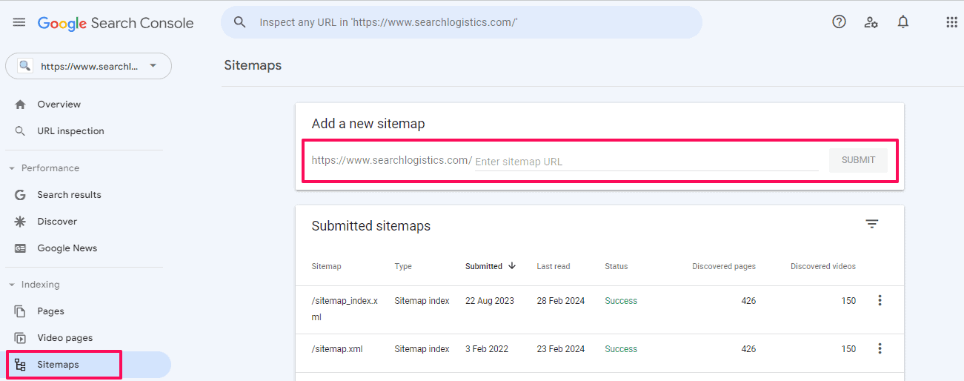Sort by the Submitted column header
The height and width of the screenshot is (381, 964).
click(491, 266)
